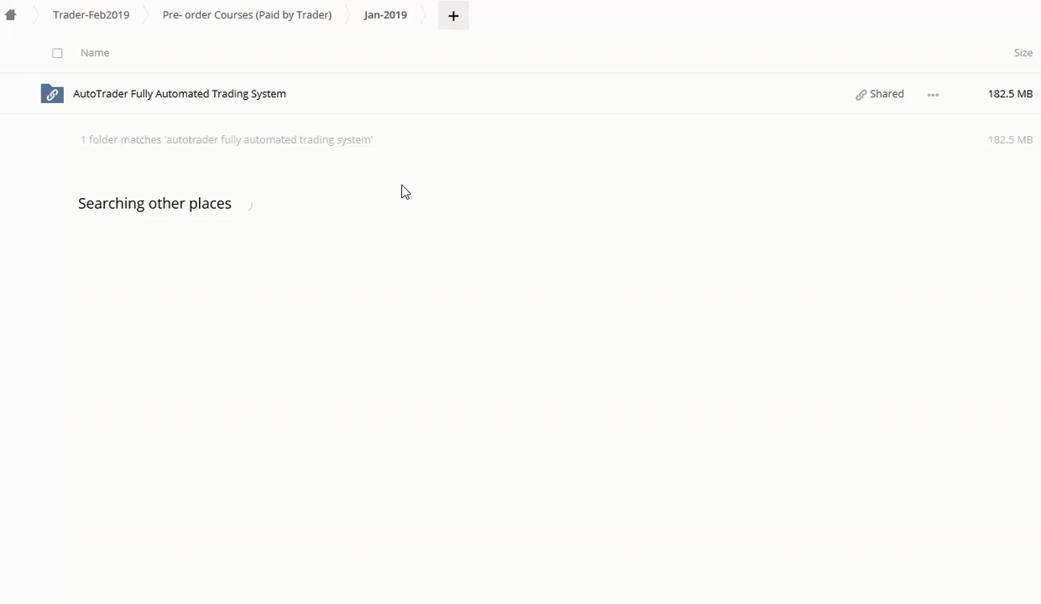Click the 182.5 MB size in AutoTrader row
This screenshot has height=604, width=1041.
click(x=1010, y=94)
